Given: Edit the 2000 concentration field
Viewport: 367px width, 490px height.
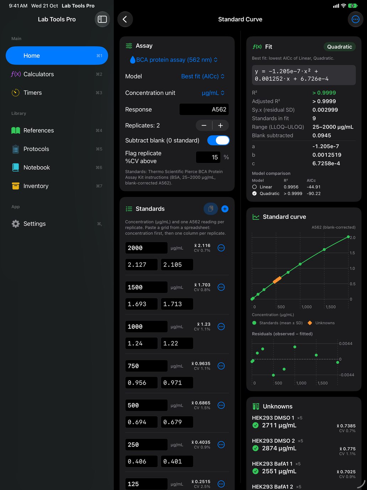Looking at the screenshot, I should (x=146, y=248).
